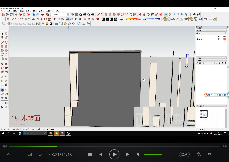Select the Layer0 active radio button
This screenshot has height=162, width=229.
click(197, 39)
